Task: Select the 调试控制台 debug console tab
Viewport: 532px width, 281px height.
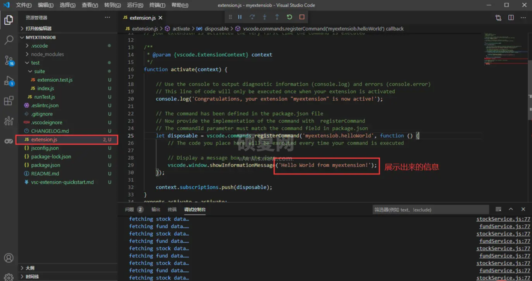Action: [195, 209]
